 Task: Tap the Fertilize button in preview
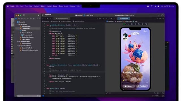(142, 86)
